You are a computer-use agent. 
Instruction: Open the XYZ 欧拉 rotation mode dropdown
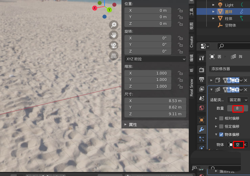155,59
